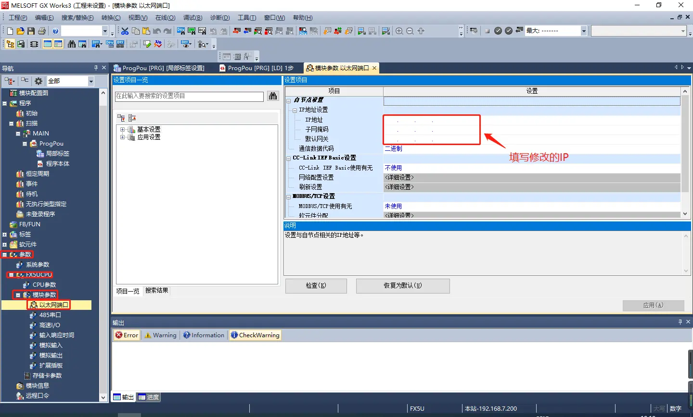Viewport: 693px width, 417px height.
Task: Print using the printer toolbar icon
Action: click(41, 31)
